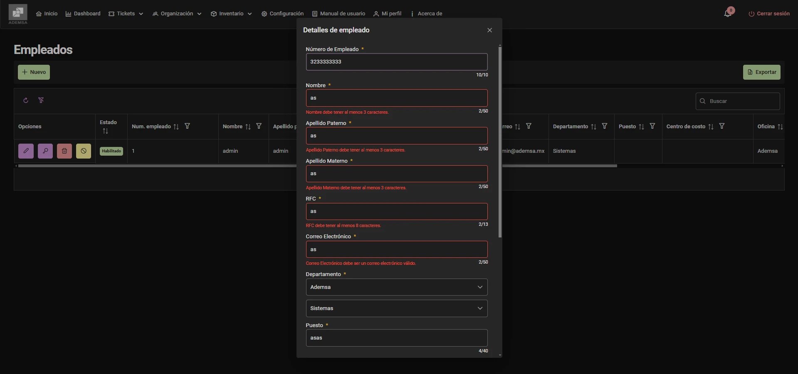Open the notifications bell
The image size is (798, 374).
click(728, 13)
